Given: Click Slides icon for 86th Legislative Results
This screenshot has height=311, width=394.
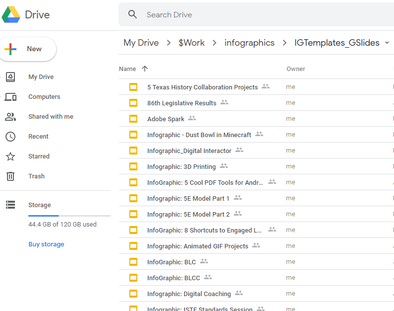Looking at the screenshot, I should 133,103.
